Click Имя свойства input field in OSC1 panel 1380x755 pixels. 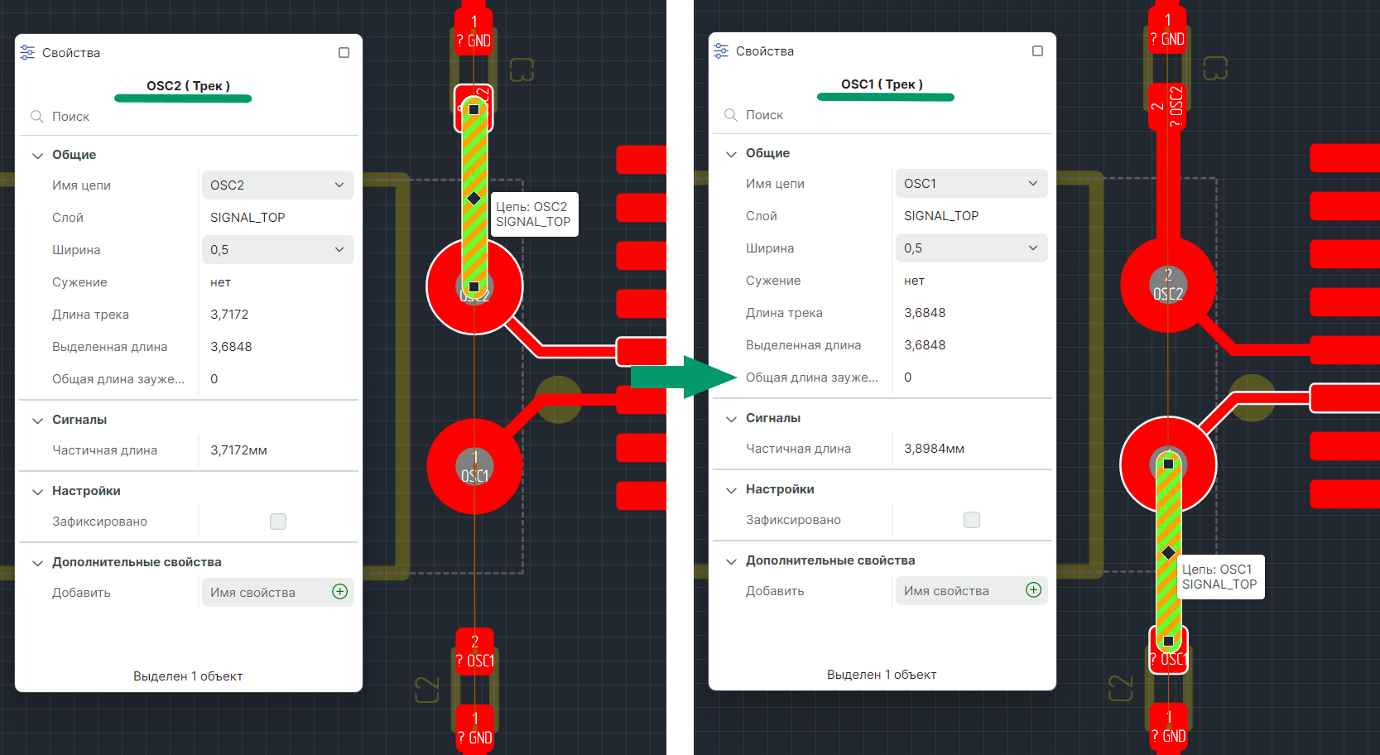point(960,590)
